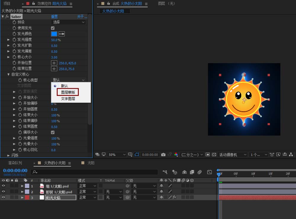The height and width of the screenshot is (219, 296).
Task: Toggle the mask and shape path visibility icon
Action: click(x=137, y=154)
